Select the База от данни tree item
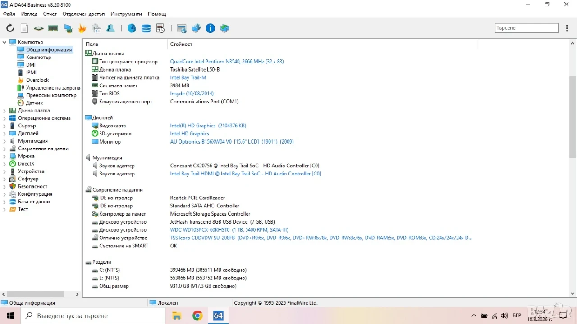Image resolution: width=577 pixels, height=324 pixels. [34, 202]
